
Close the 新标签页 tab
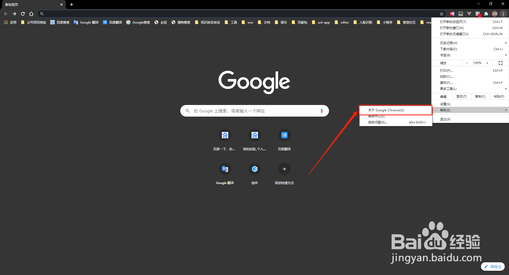point(62,4)
